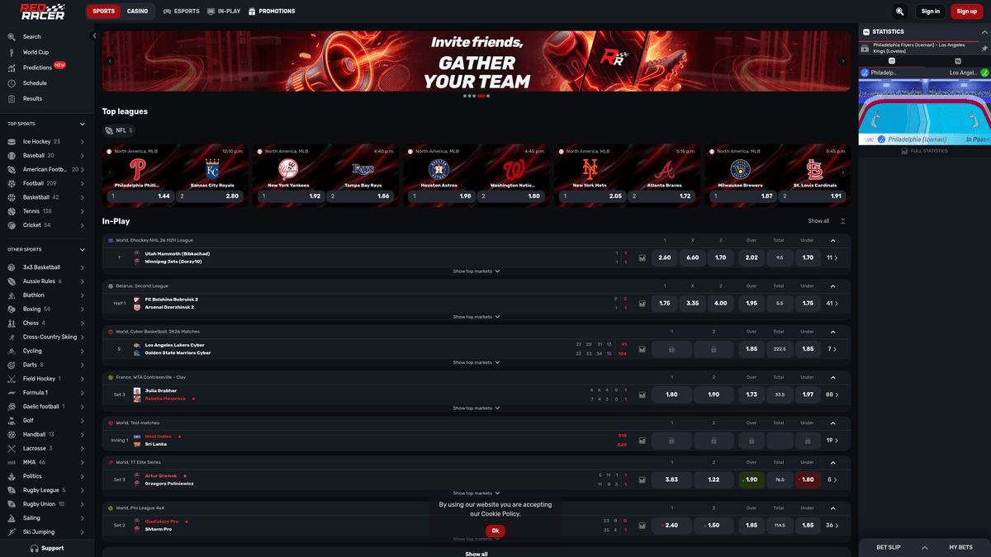Select the second stats tab icon in Statistics
This screenshot has width=991, height=557.
click(958, 61)
